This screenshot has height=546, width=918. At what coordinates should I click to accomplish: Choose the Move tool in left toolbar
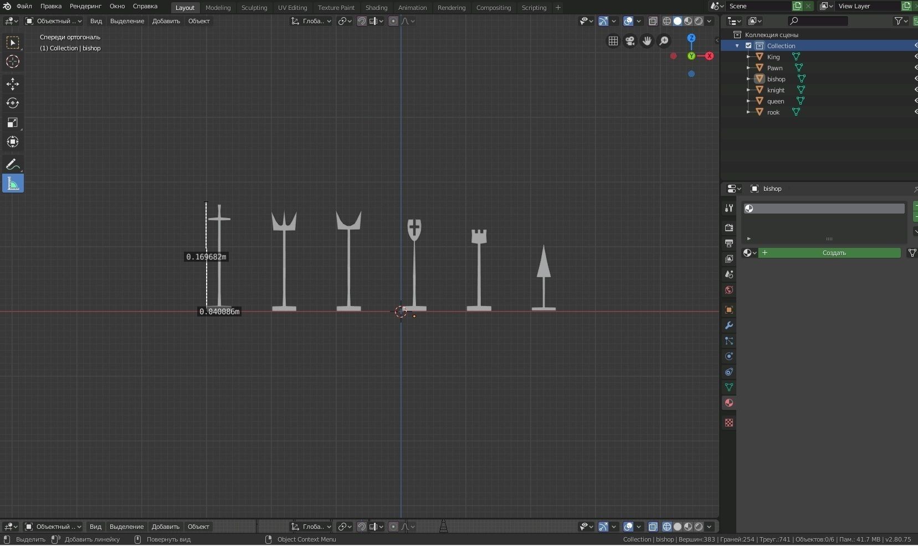point(13,84)
